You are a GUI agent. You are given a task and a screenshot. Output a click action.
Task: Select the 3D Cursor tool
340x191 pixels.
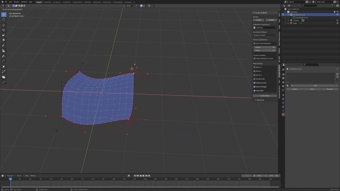[4, 20]
